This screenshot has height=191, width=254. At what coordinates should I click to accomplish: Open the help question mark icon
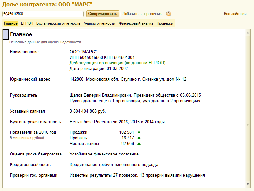(169, 14)
